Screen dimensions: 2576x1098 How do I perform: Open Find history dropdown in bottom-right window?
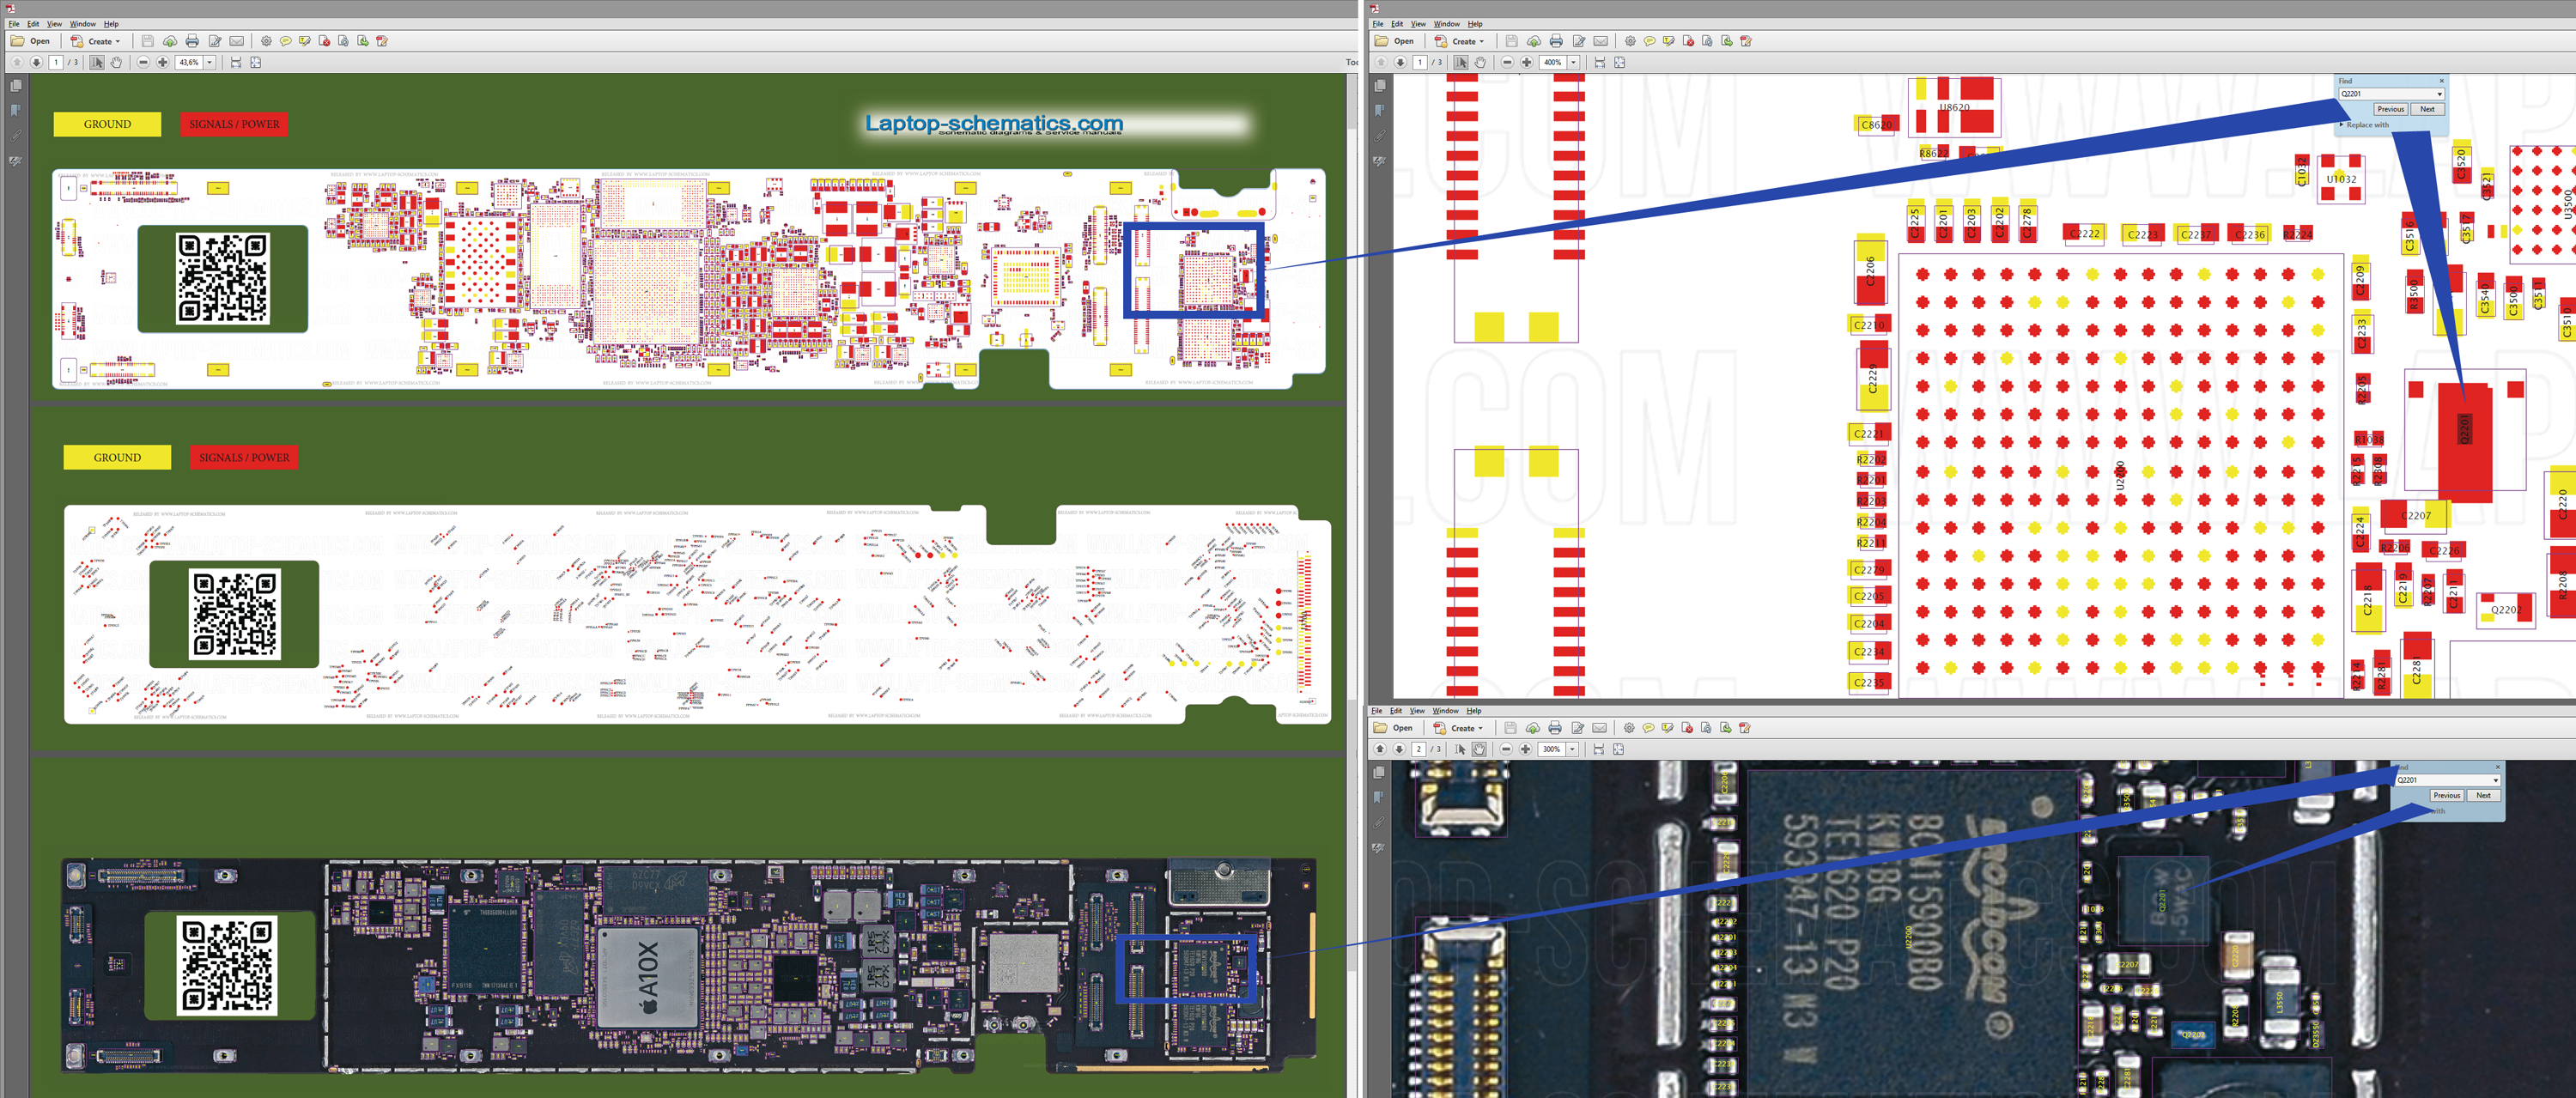click(x=2495, y=780)
